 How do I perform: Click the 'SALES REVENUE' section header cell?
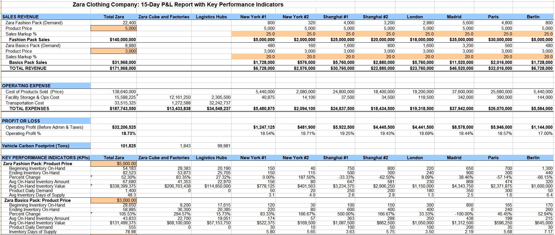point(46,17)
